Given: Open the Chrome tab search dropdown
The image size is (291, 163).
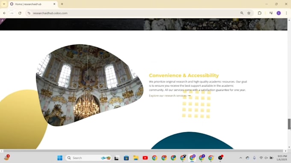Looking at the screenshot, I should pyautogui.click(x=4, y=4).
